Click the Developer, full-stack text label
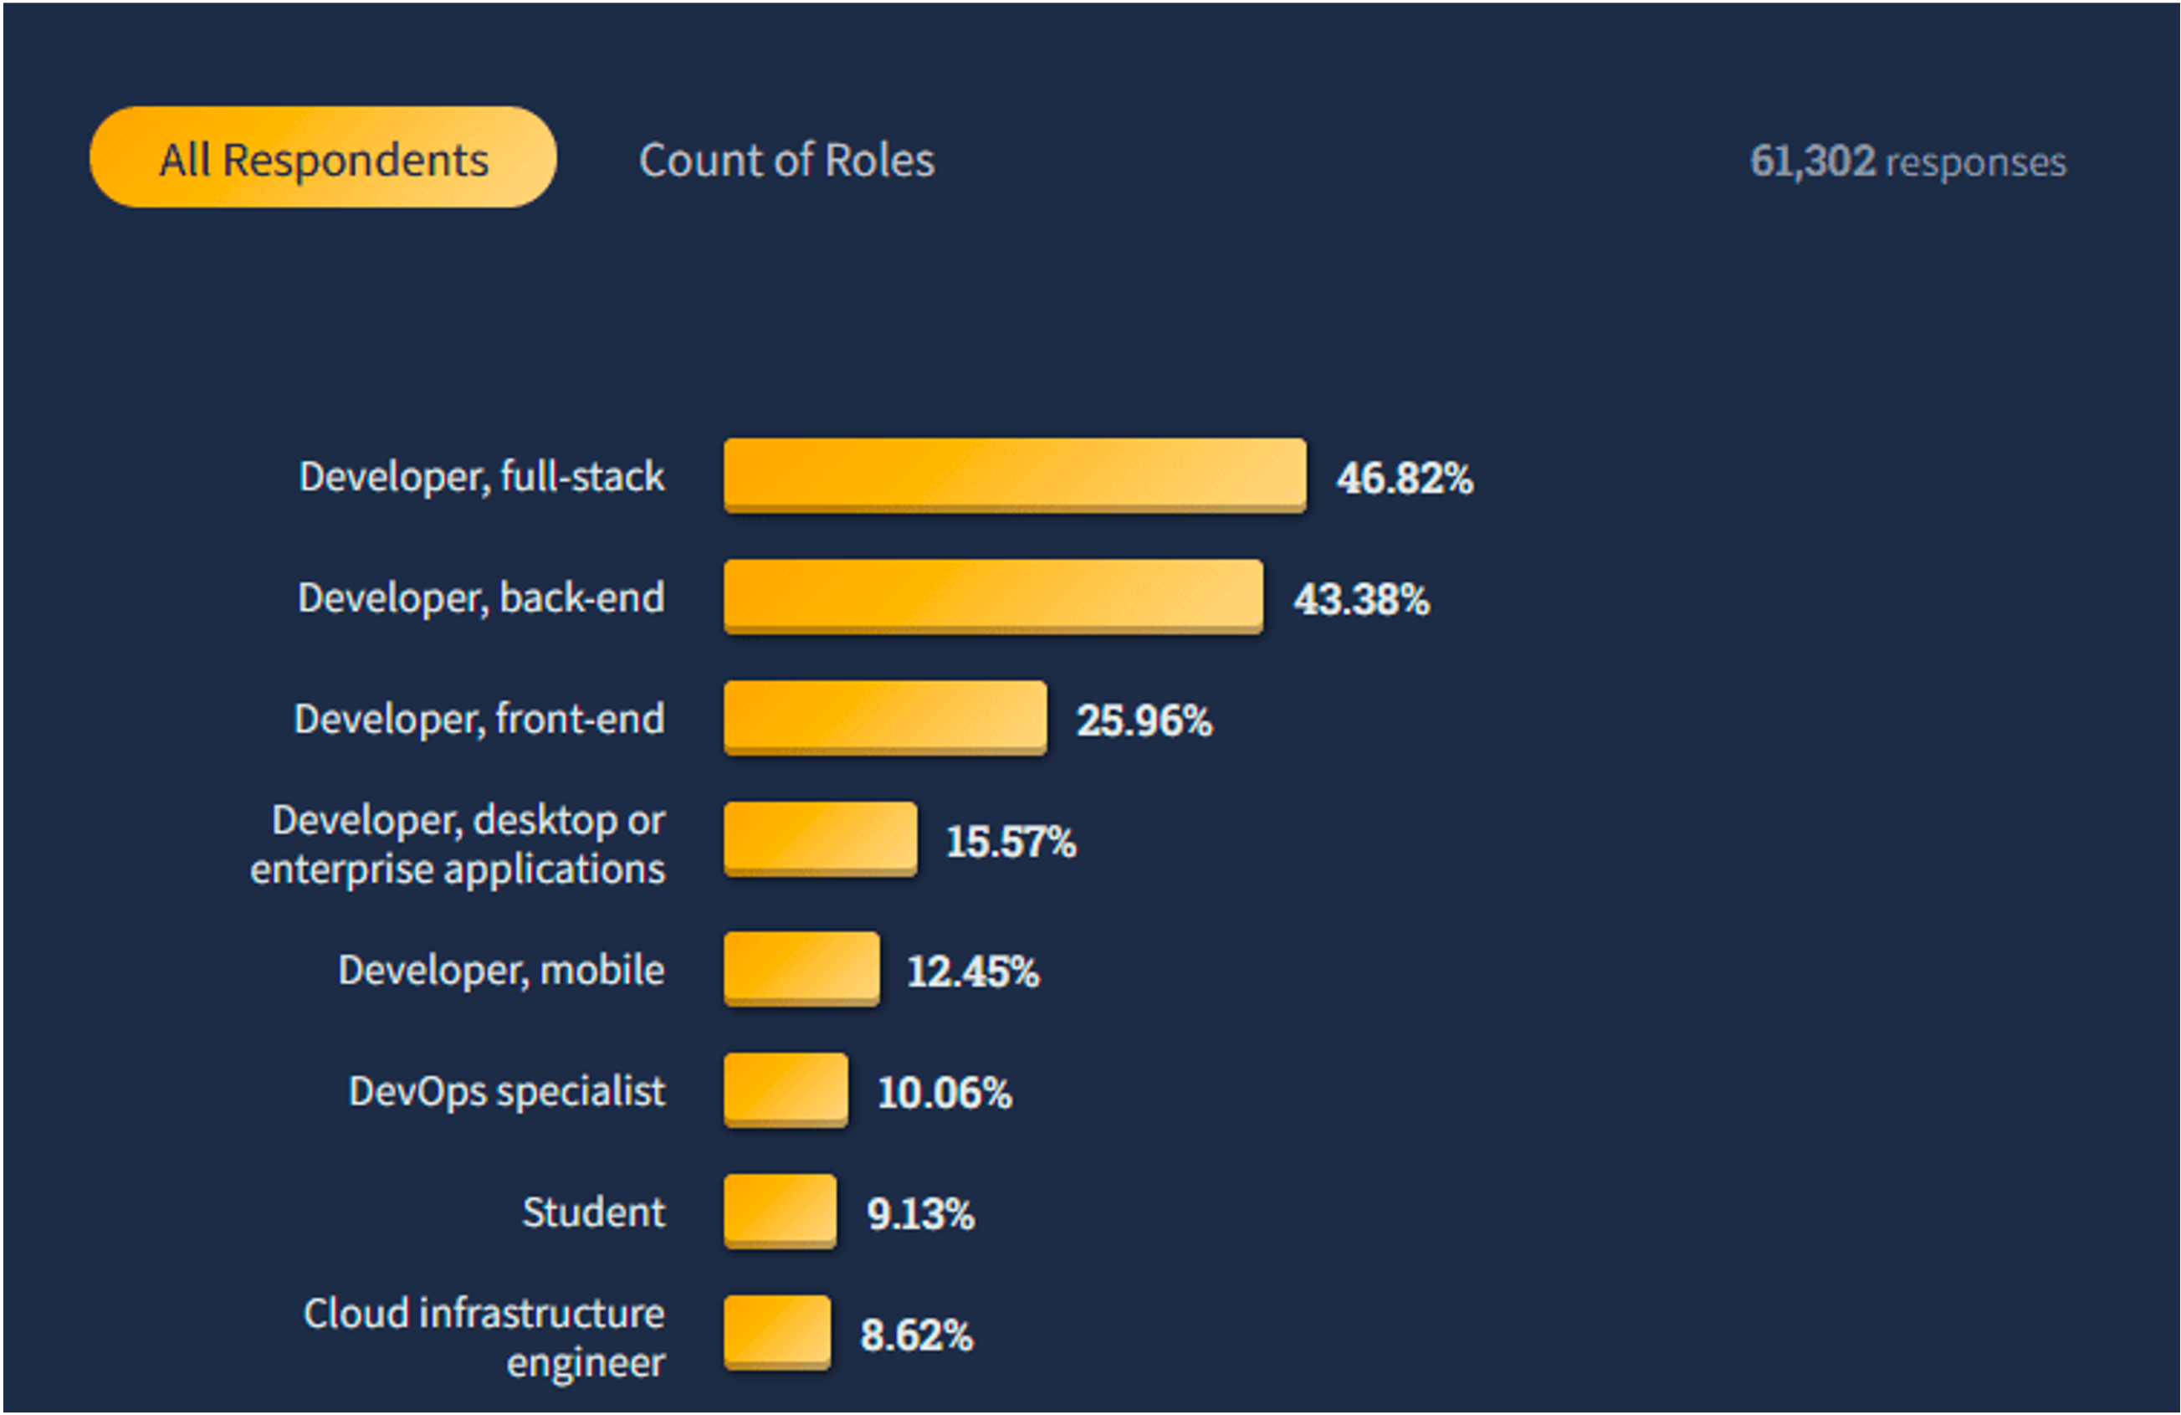 [481, 477]
